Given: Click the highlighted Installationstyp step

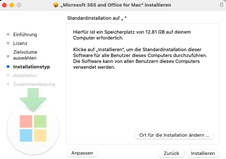Looking at the screenshot, I should tap(31, 67).
